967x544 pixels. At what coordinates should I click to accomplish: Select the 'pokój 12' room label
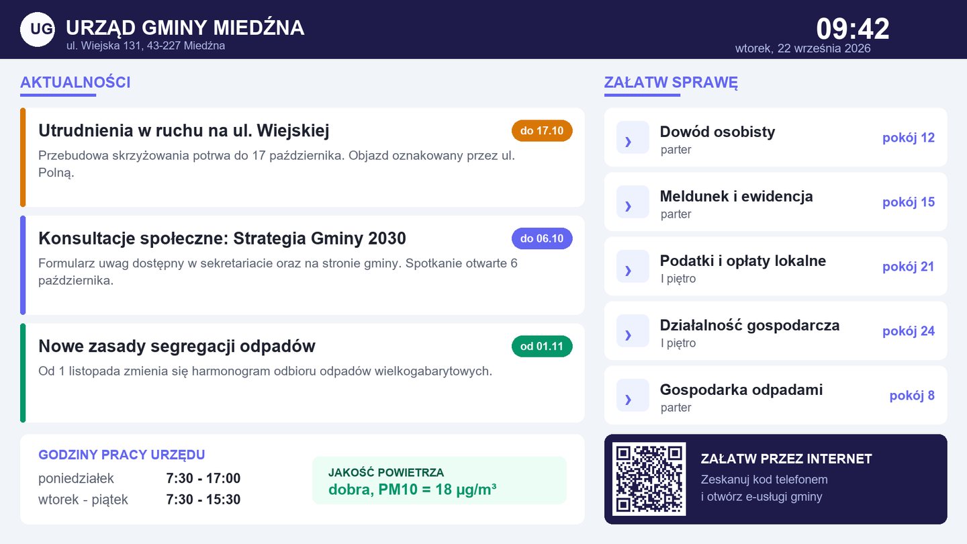[908, 138]
